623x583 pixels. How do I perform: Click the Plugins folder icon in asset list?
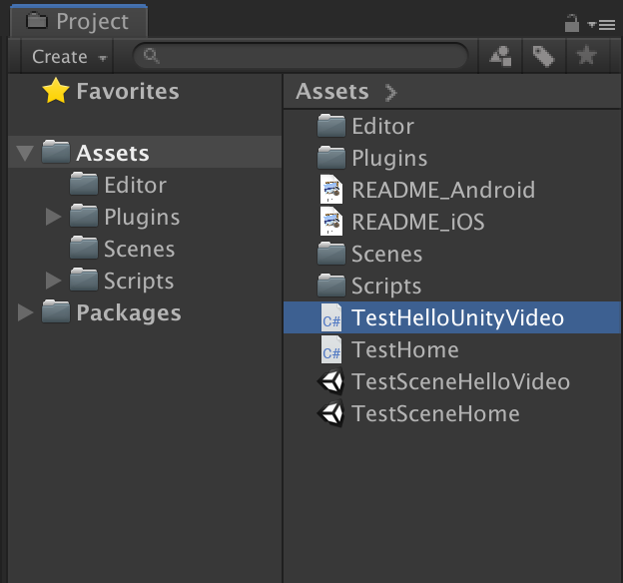[331, 158]
